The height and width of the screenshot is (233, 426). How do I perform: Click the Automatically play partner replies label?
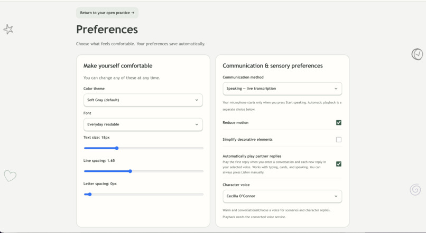(x=252, y=156)
